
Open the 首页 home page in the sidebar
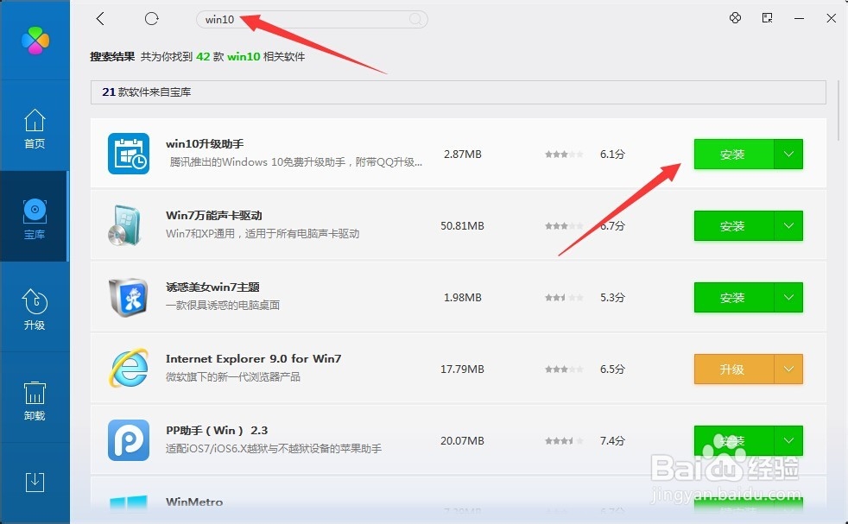[x=35, y=128]
